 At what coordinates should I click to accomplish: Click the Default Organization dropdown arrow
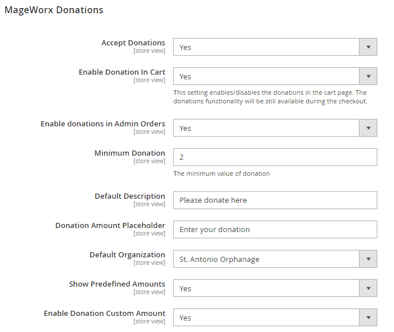coord(368,259)
